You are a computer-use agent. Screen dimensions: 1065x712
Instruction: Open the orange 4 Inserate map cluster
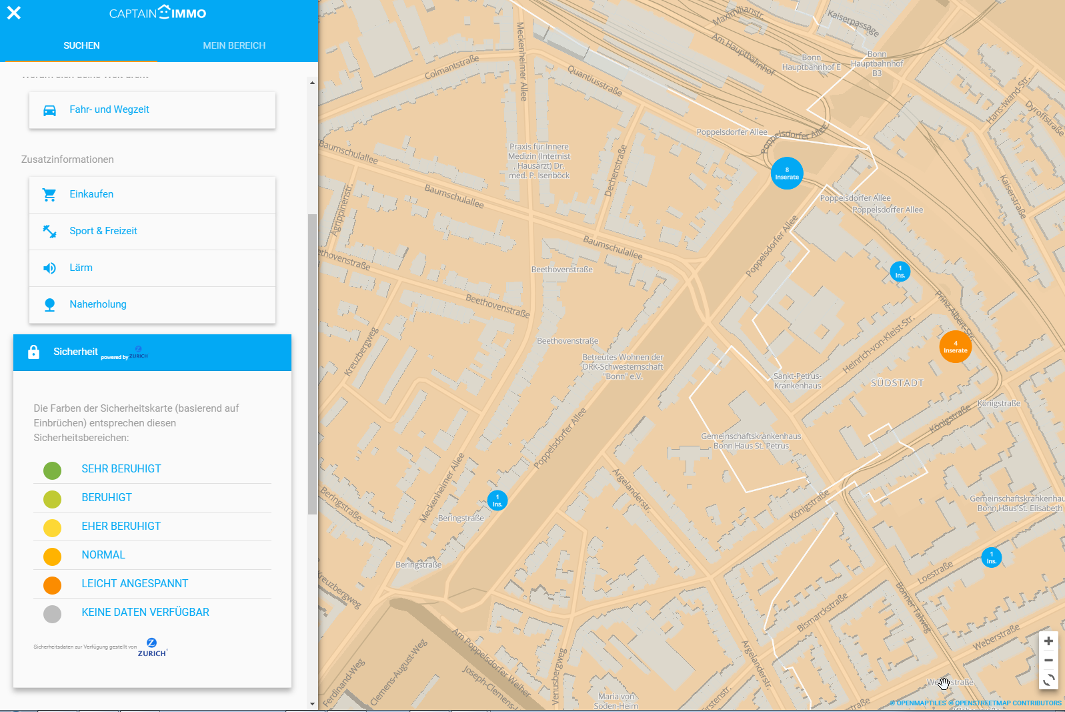(x=955, y=347)
